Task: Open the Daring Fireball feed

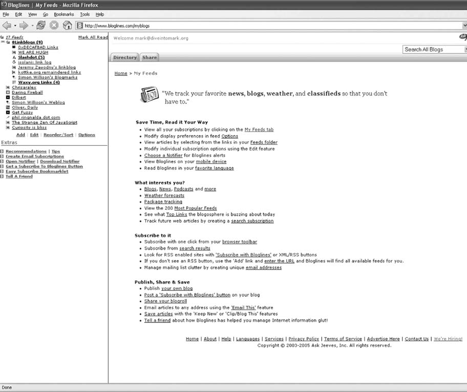Action: [x=28, y=92]
